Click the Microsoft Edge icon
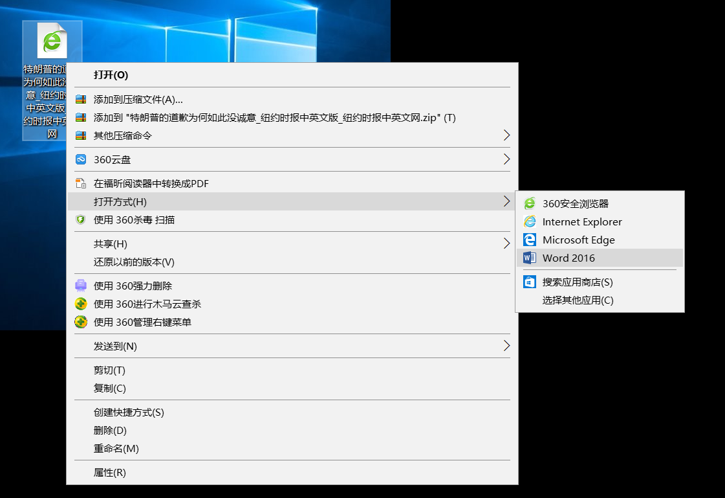 [530, 239]
